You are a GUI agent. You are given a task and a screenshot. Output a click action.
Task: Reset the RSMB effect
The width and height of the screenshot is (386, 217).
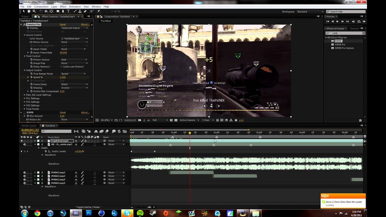point(63,112)
